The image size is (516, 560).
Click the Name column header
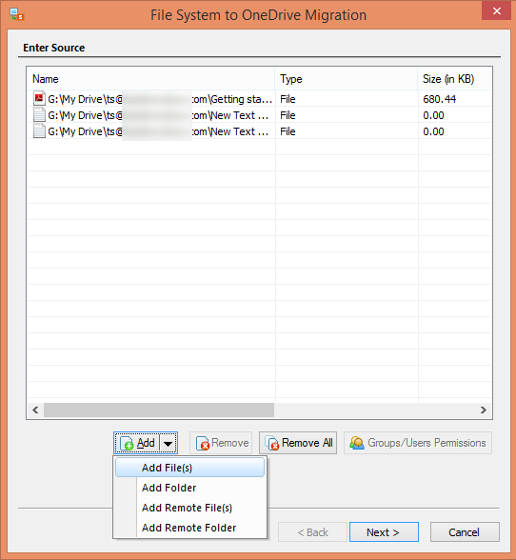151,79
